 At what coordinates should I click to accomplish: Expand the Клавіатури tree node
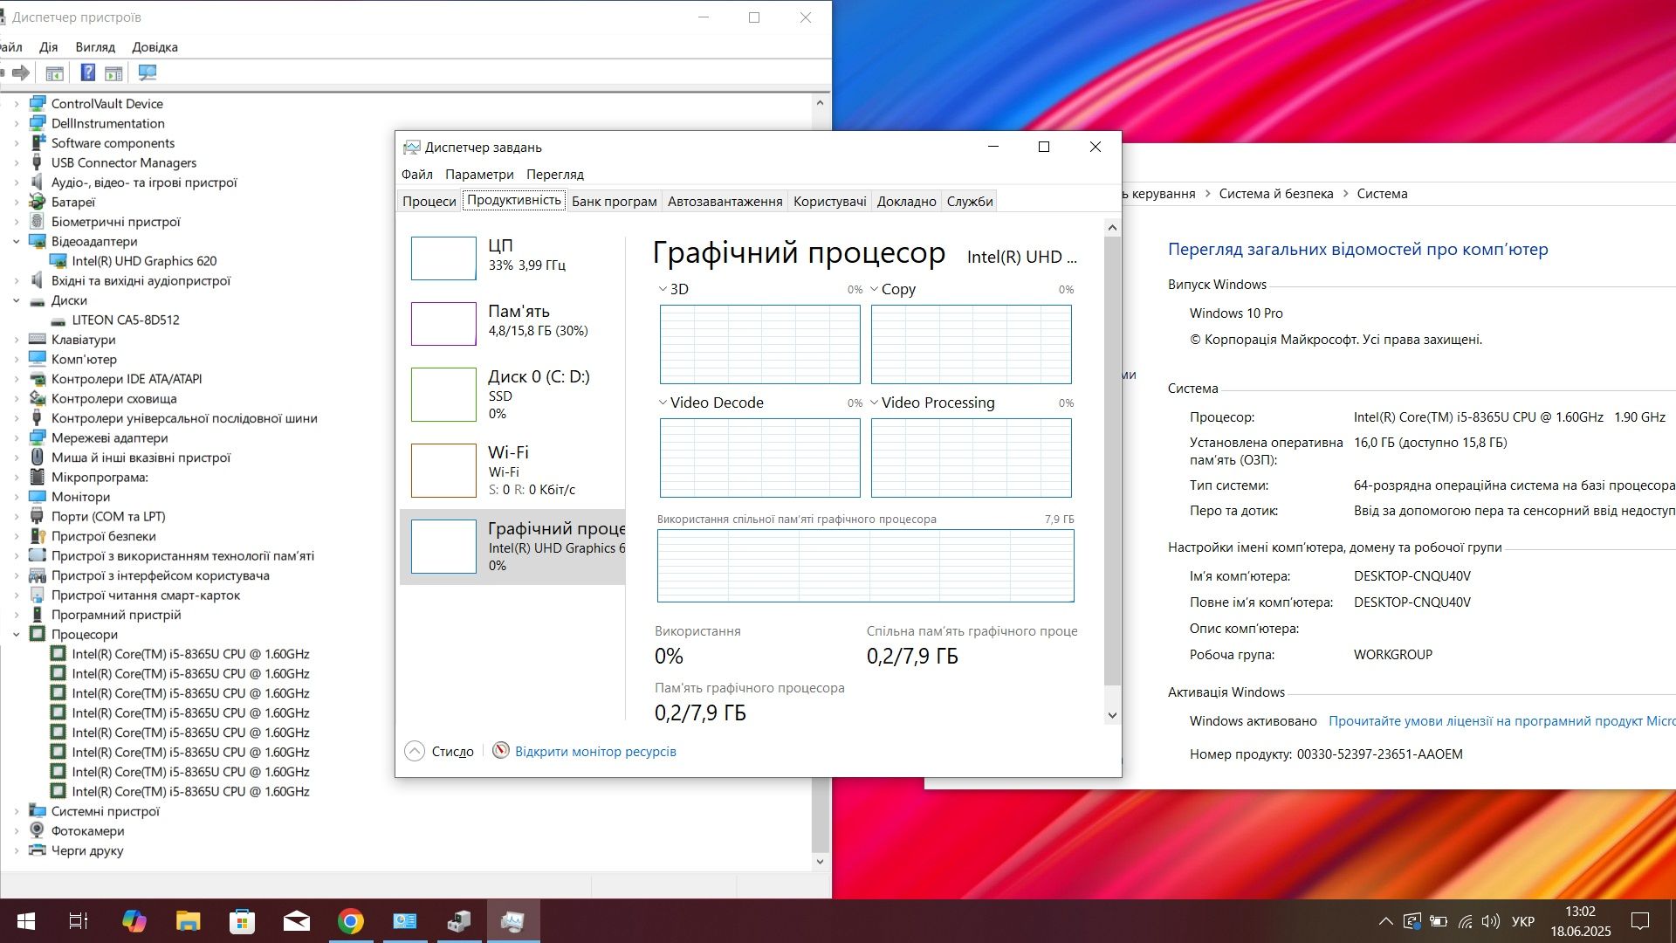coord(16,340)
